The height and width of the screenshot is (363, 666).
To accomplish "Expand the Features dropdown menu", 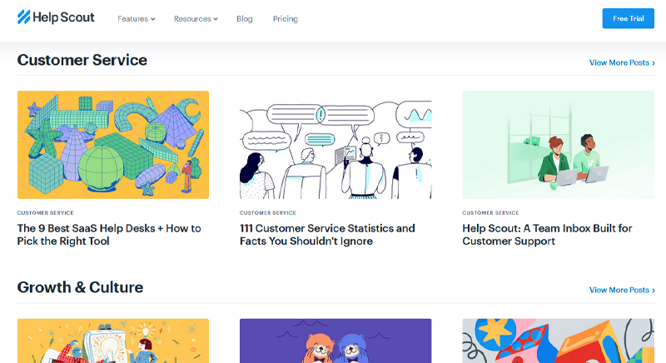I will [137, 18].
